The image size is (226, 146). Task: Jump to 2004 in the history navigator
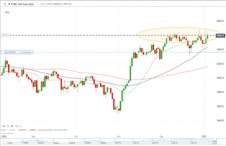(72, 143)
